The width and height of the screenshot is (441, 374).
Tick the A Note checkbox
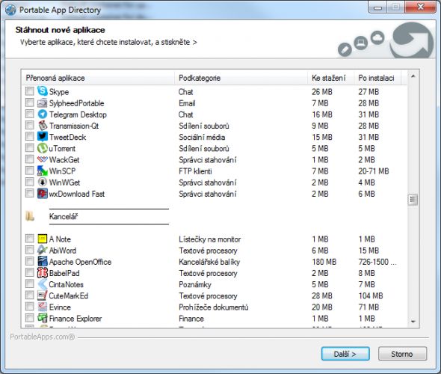click(30, 239)
